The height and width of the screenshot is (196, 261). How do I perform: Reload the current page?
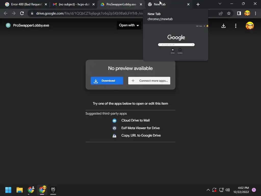22,13
